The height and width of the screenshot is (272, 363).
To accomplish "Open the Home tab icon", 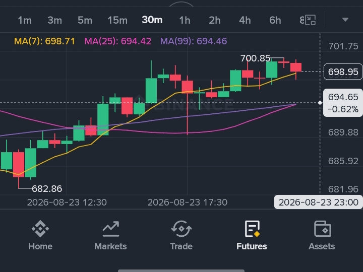I will (40, 229).
